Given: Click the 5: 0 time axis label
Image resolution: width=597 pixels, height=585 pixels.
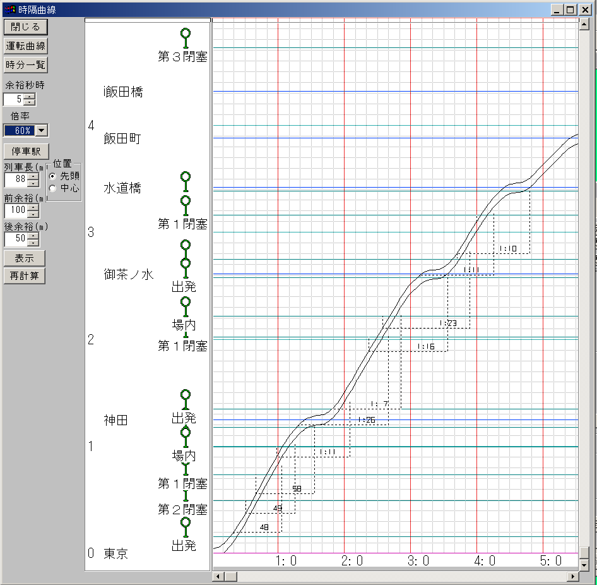Looking at the screenshot, I should coord(551,560).
